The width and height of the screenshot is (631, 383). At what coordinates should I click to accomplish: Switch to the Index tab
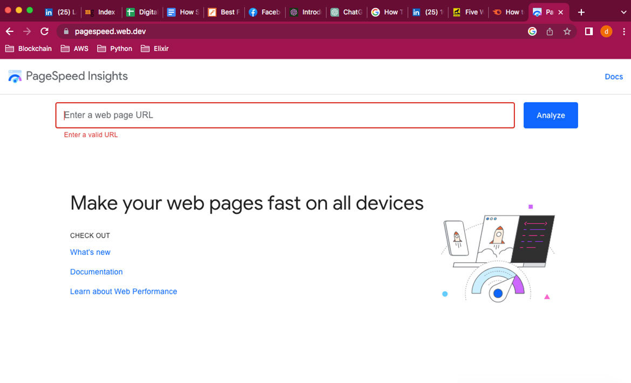pyautogui.click(x=100, y=12)
